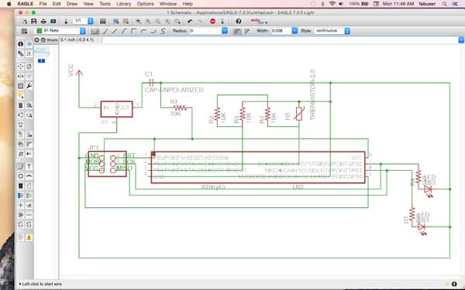
Task: Open the Errors warning-triangle tool
Action: coord(29,237)
